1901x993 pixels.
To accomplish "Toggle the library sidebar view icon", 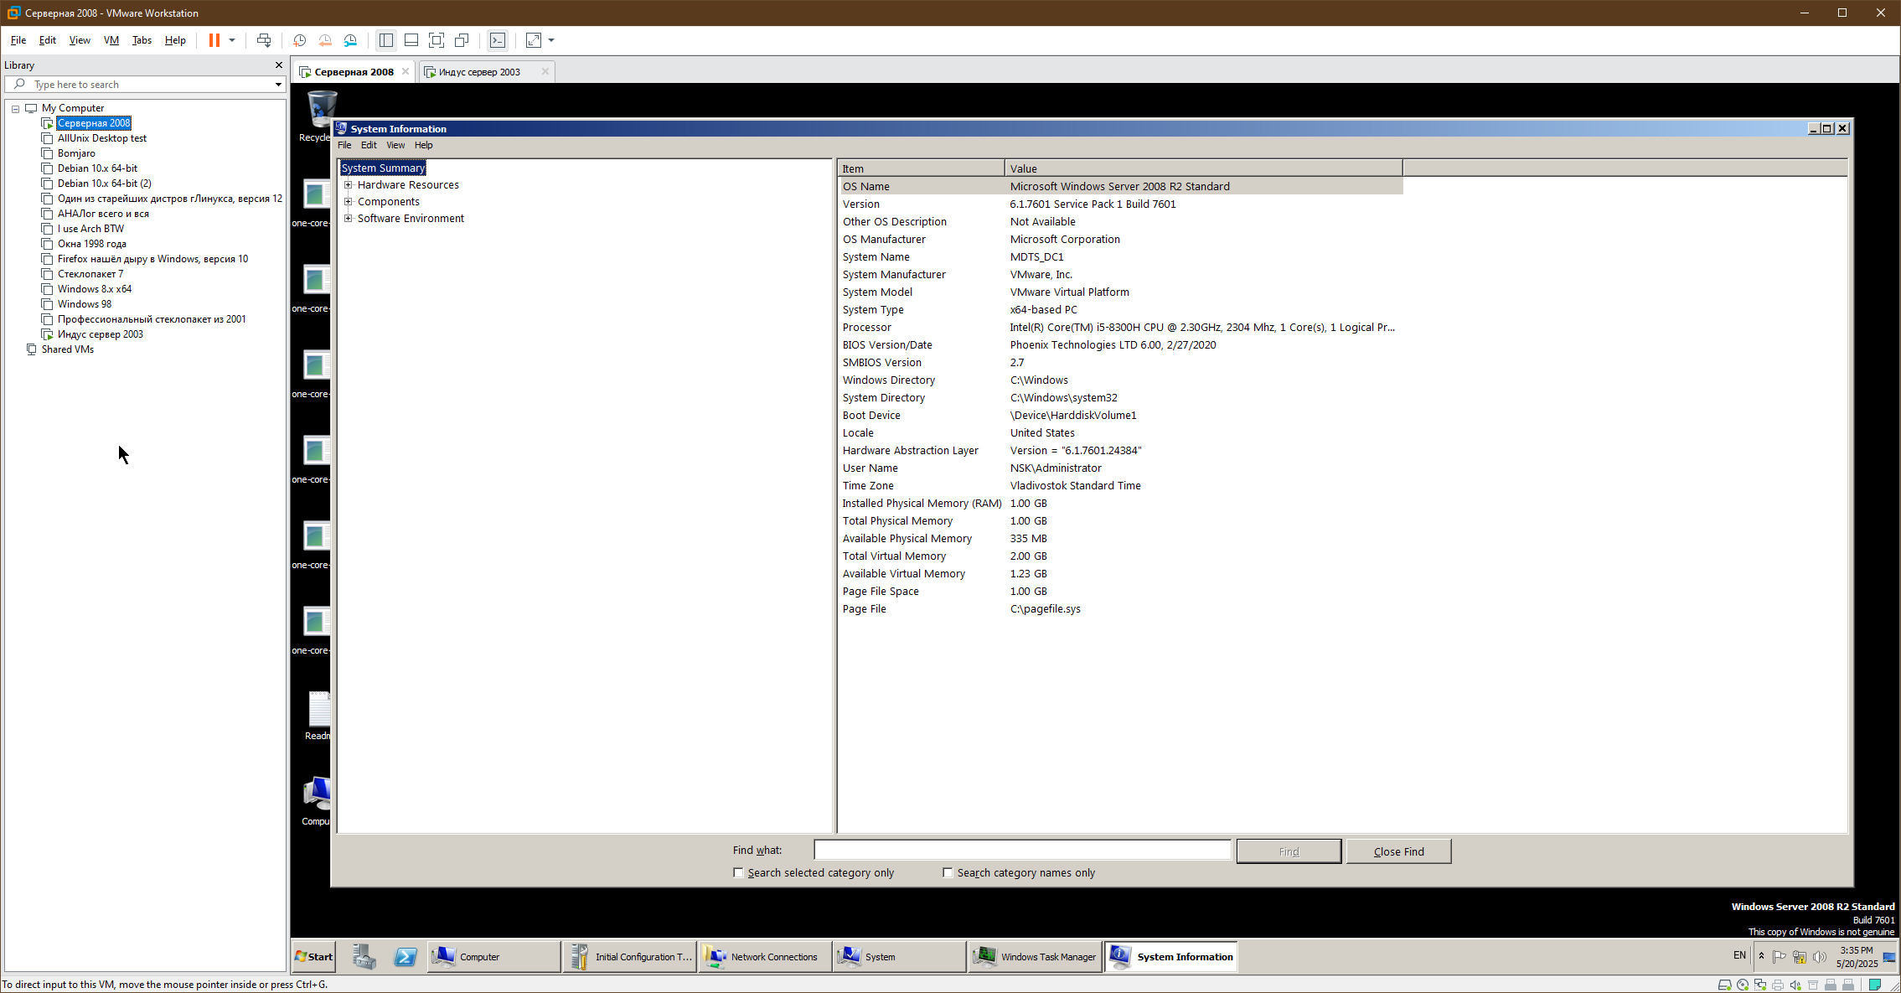I will pyautogui.click(x=386, y=40).
